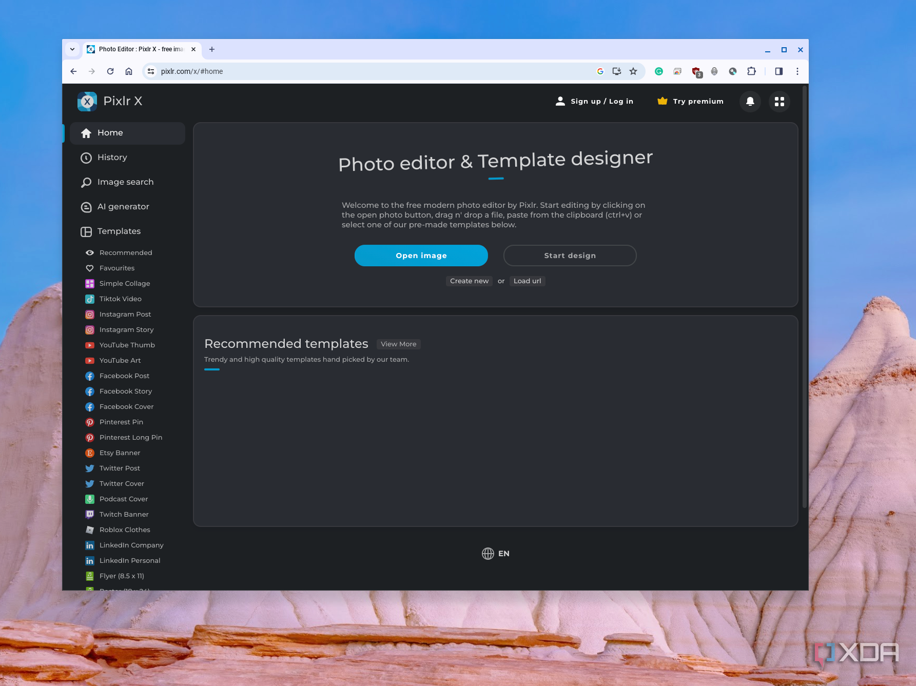Open the Grammarly extension icon
916x686 pixels.
pos(659,71)
